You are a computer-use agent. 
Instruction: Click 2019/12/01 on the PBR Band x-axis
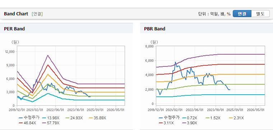(x=156, y=110)
